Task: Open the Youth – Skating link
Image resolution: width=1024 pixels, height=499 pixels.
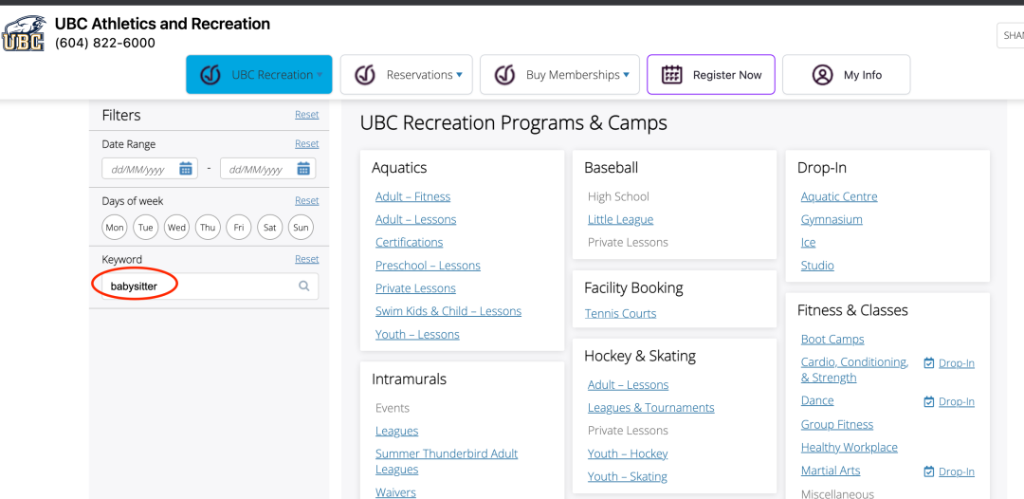Action: (x=628, y=477)
